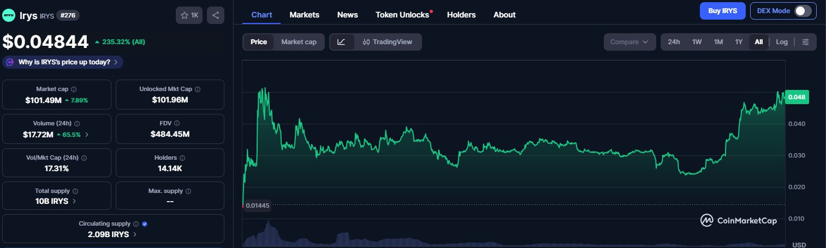Click the 0.01445 starting price marker
Viewport: 826px width, 248px height.
click(257, 205)
